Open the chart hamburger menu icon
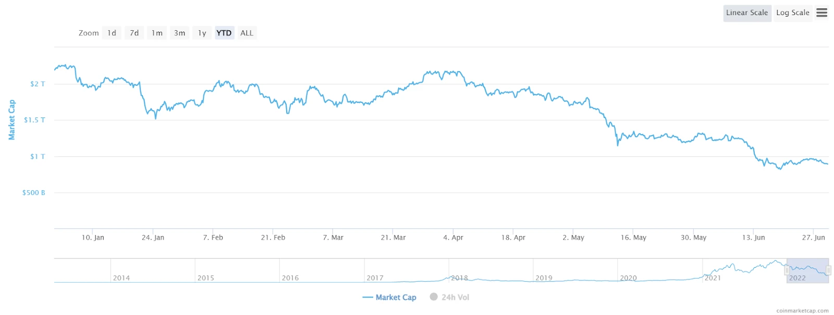 821,12
